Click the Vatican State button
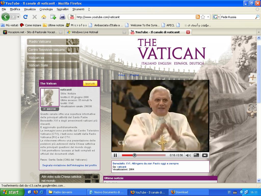 point(53,65)
